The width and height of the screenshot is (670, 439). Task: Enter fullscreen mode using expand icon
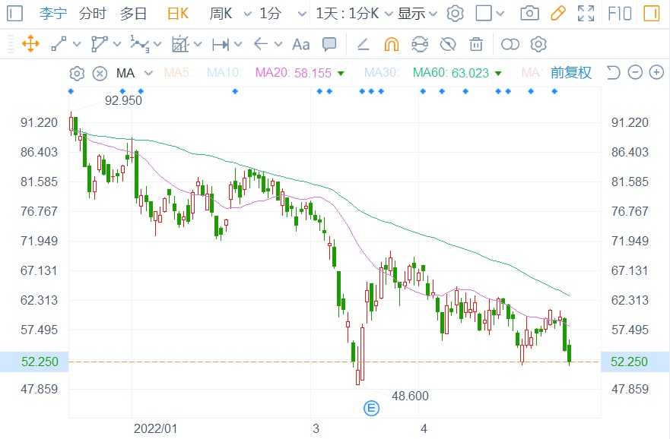(x=586, y=14)
